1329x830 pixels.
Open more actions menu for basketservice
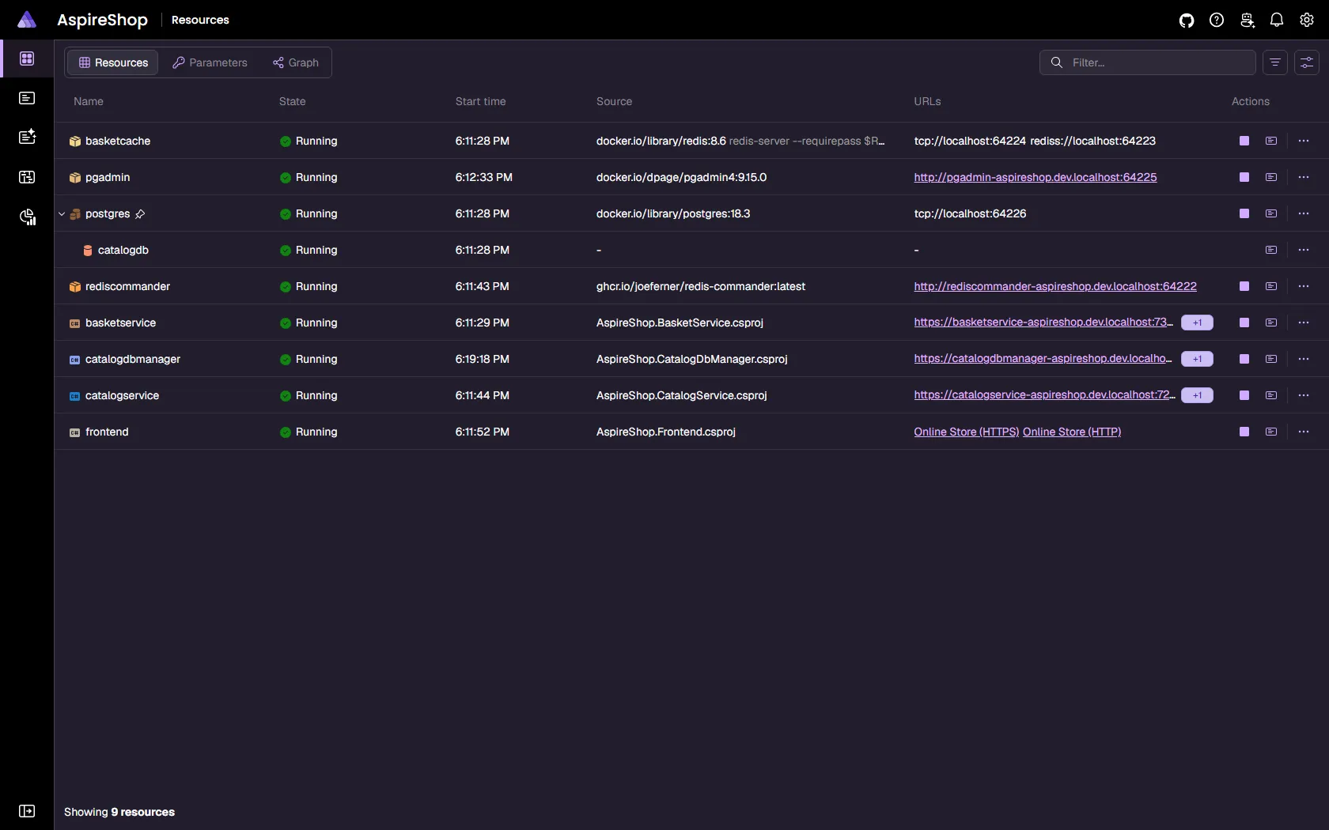point(1304,323)
